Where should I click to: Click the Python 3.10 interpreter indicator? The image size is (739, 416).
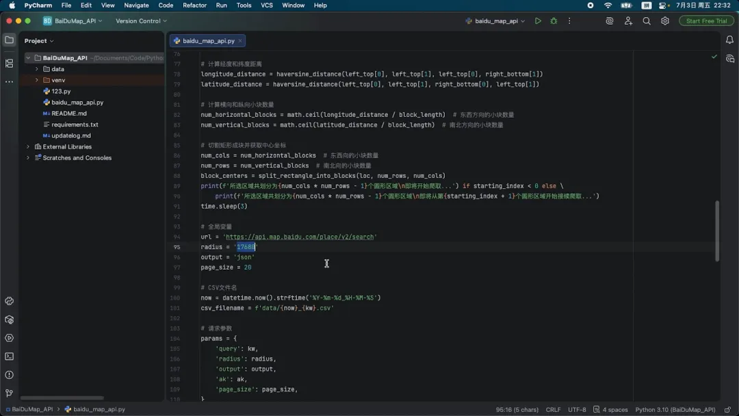(x=675, y=409)
